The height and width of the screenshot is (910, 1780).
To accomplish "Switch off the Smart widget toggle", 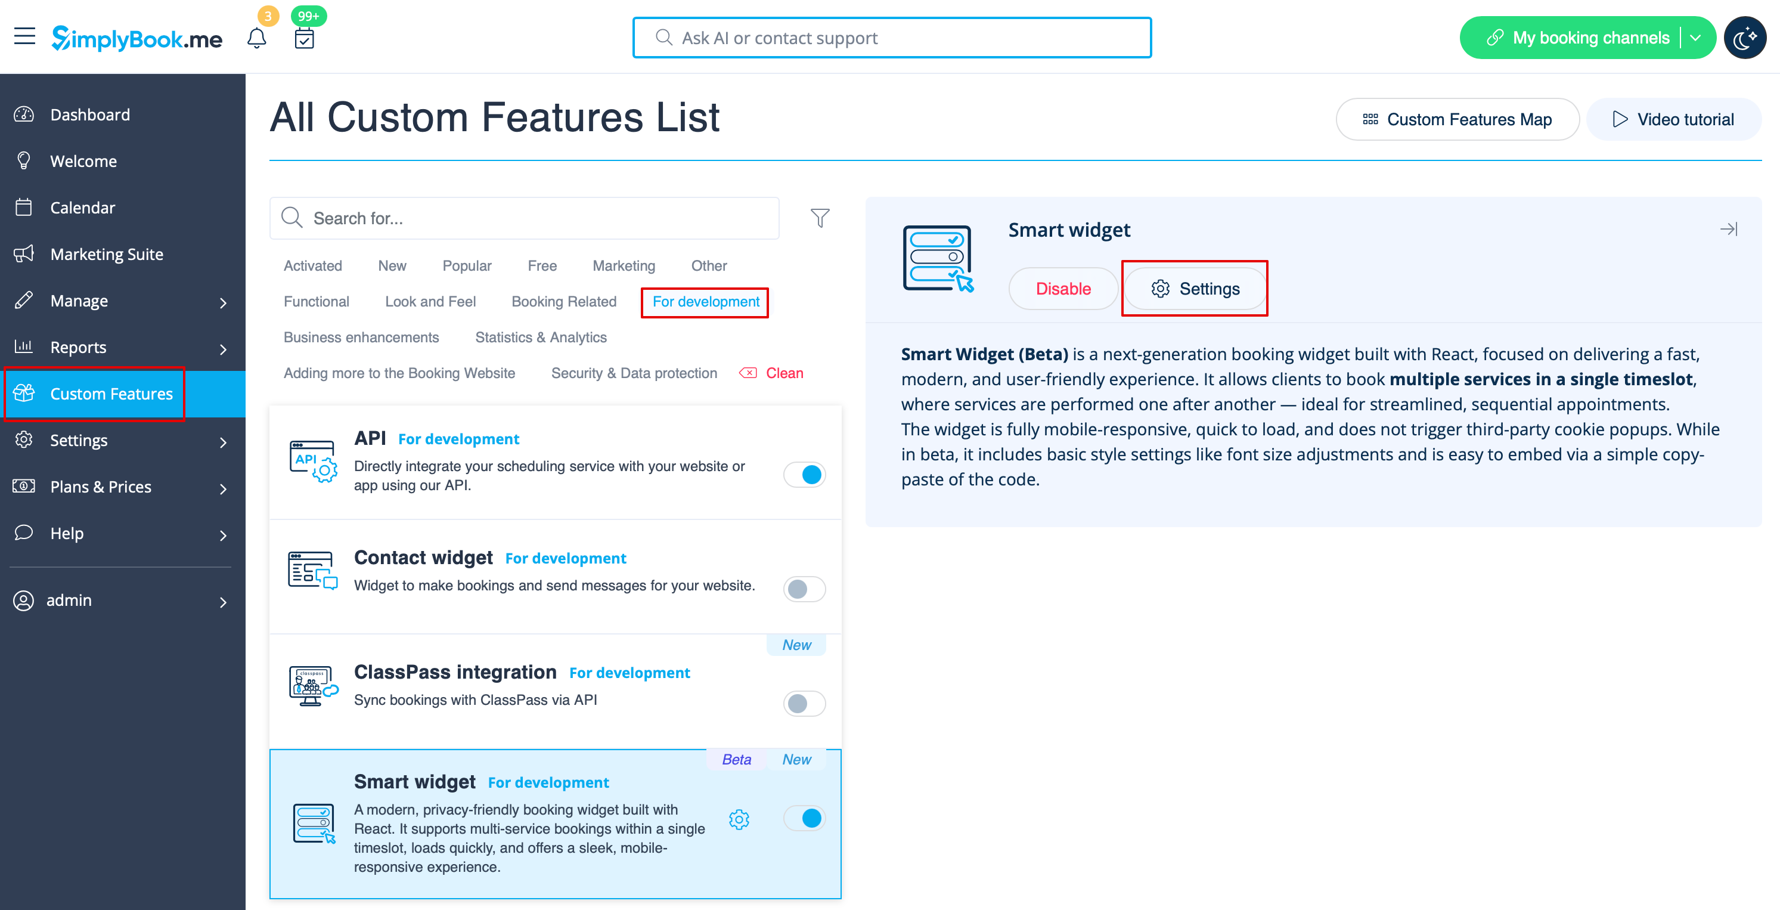I will (804, 818).
